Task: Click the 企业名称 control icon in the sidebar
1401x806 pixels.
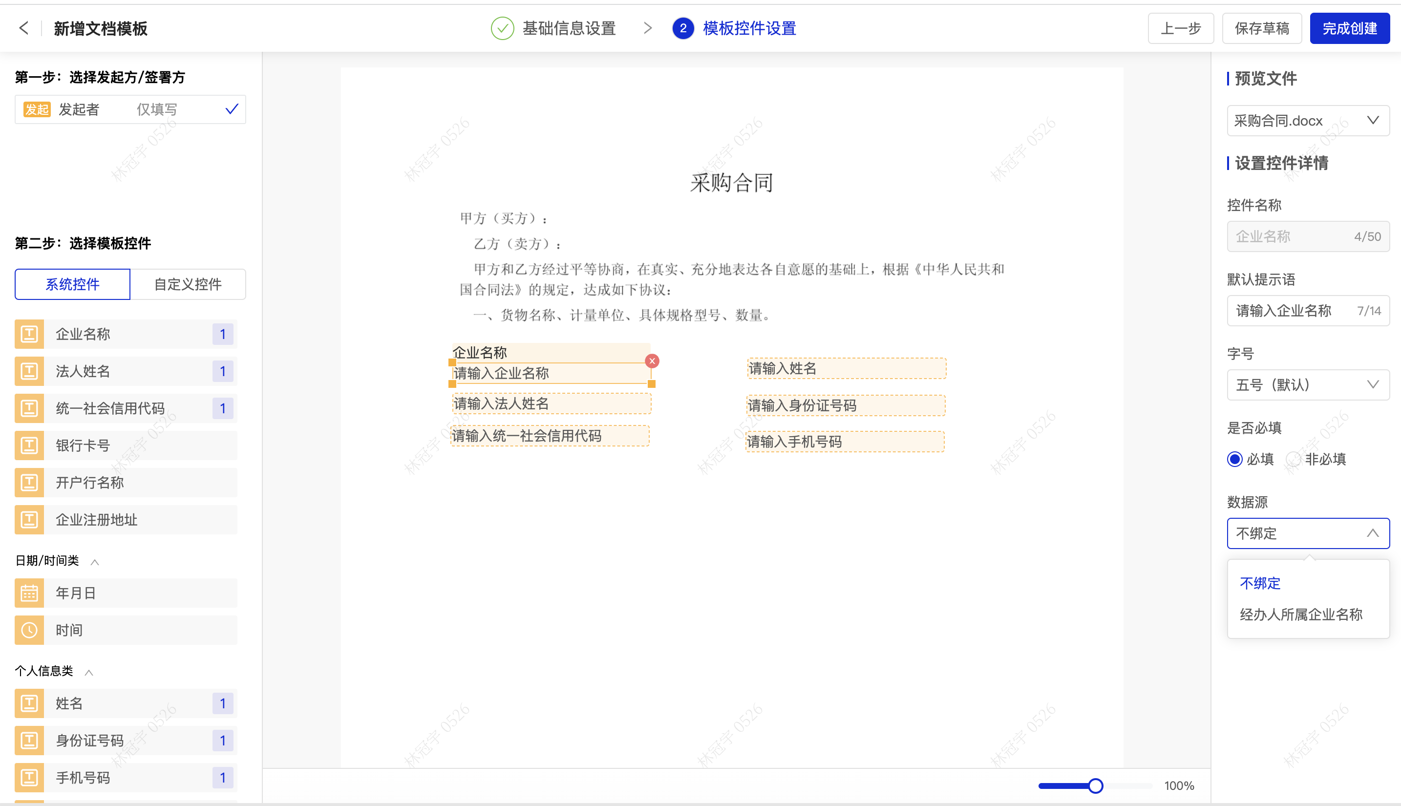Action: [x=29, y=334]
